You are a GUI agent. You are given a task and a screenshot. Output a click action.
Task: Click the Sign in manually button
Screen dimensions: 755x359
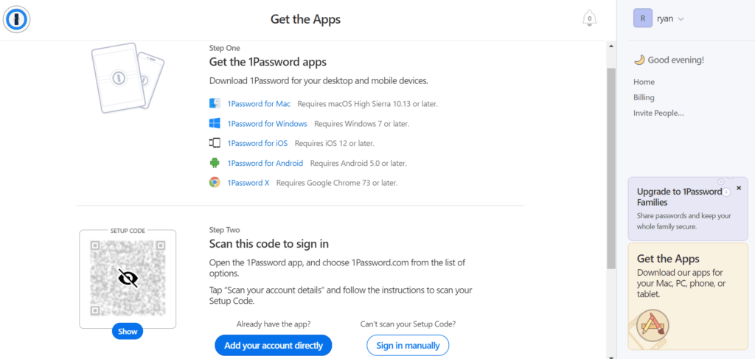(408, 345)
